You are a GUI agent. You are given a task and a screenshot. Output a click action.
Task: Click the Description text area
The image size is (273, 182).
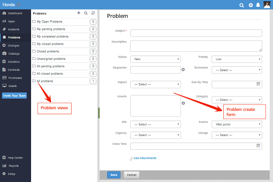click(196, 46)
